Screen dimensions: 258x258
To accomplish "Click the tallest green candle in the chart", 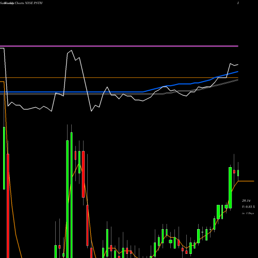I will click(x=72, y=195).
